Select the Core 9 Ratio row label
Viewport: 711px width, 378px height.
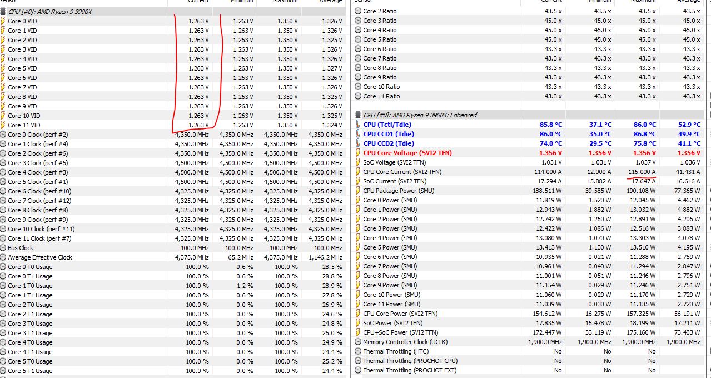point(380,77)
